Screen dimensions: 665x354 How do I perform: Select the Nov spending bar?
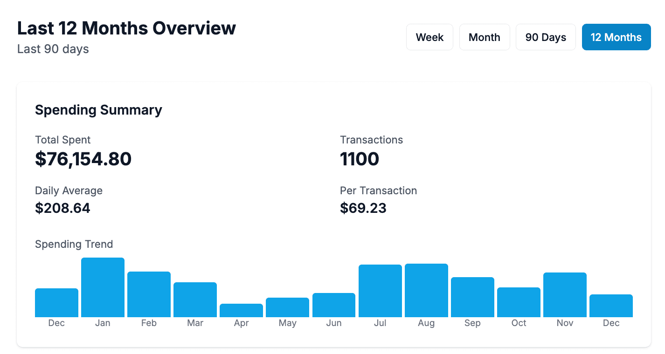(x=565, y=295)
